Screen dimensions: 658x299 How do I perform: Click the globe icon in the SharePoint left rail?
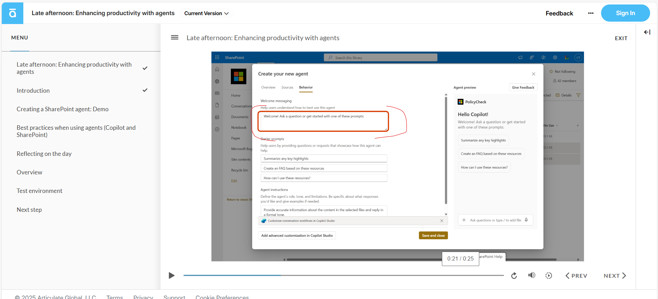coord(217,81)
